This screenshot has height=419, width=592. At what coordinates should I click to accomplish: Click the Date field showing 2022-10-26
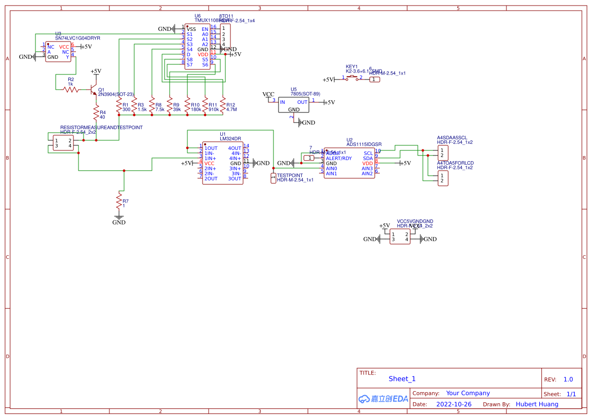pos(454,404)
